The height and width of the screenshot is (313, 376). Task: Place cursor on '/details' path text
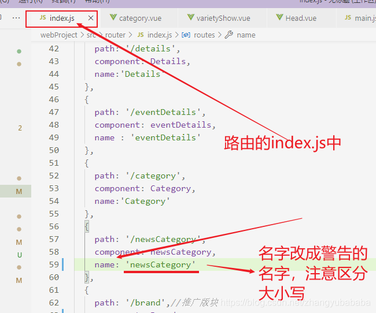(x=150, y=49)
